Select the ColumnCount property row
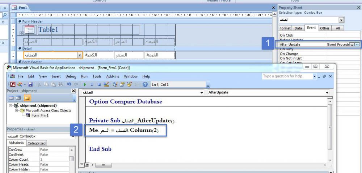362x173 pixels. (x=39, y=159)
